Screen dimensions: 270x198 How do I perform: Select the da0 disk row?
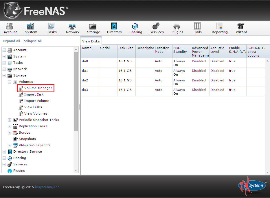[173, 63]
